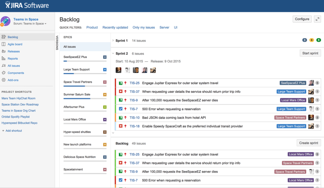Click the story icon for TIS-10 in Sprint 2
The width and height of the screenshot is (324, 188).
[121, 118]
